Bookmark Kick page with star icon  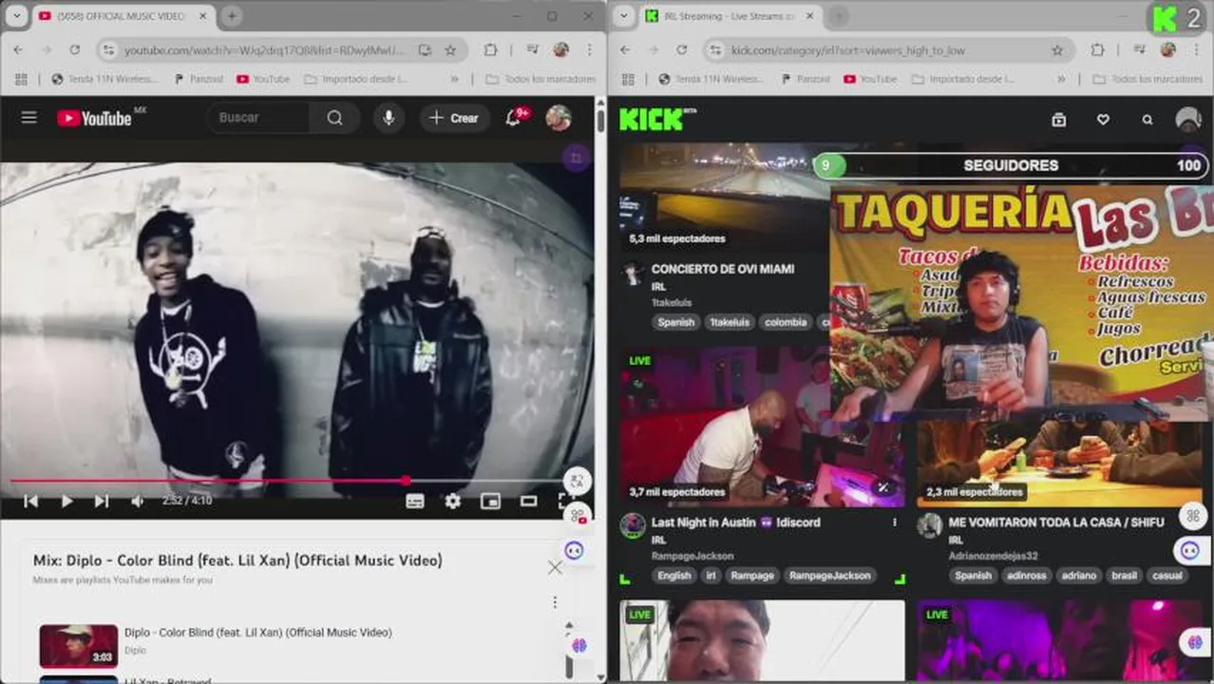[1057, 50]
